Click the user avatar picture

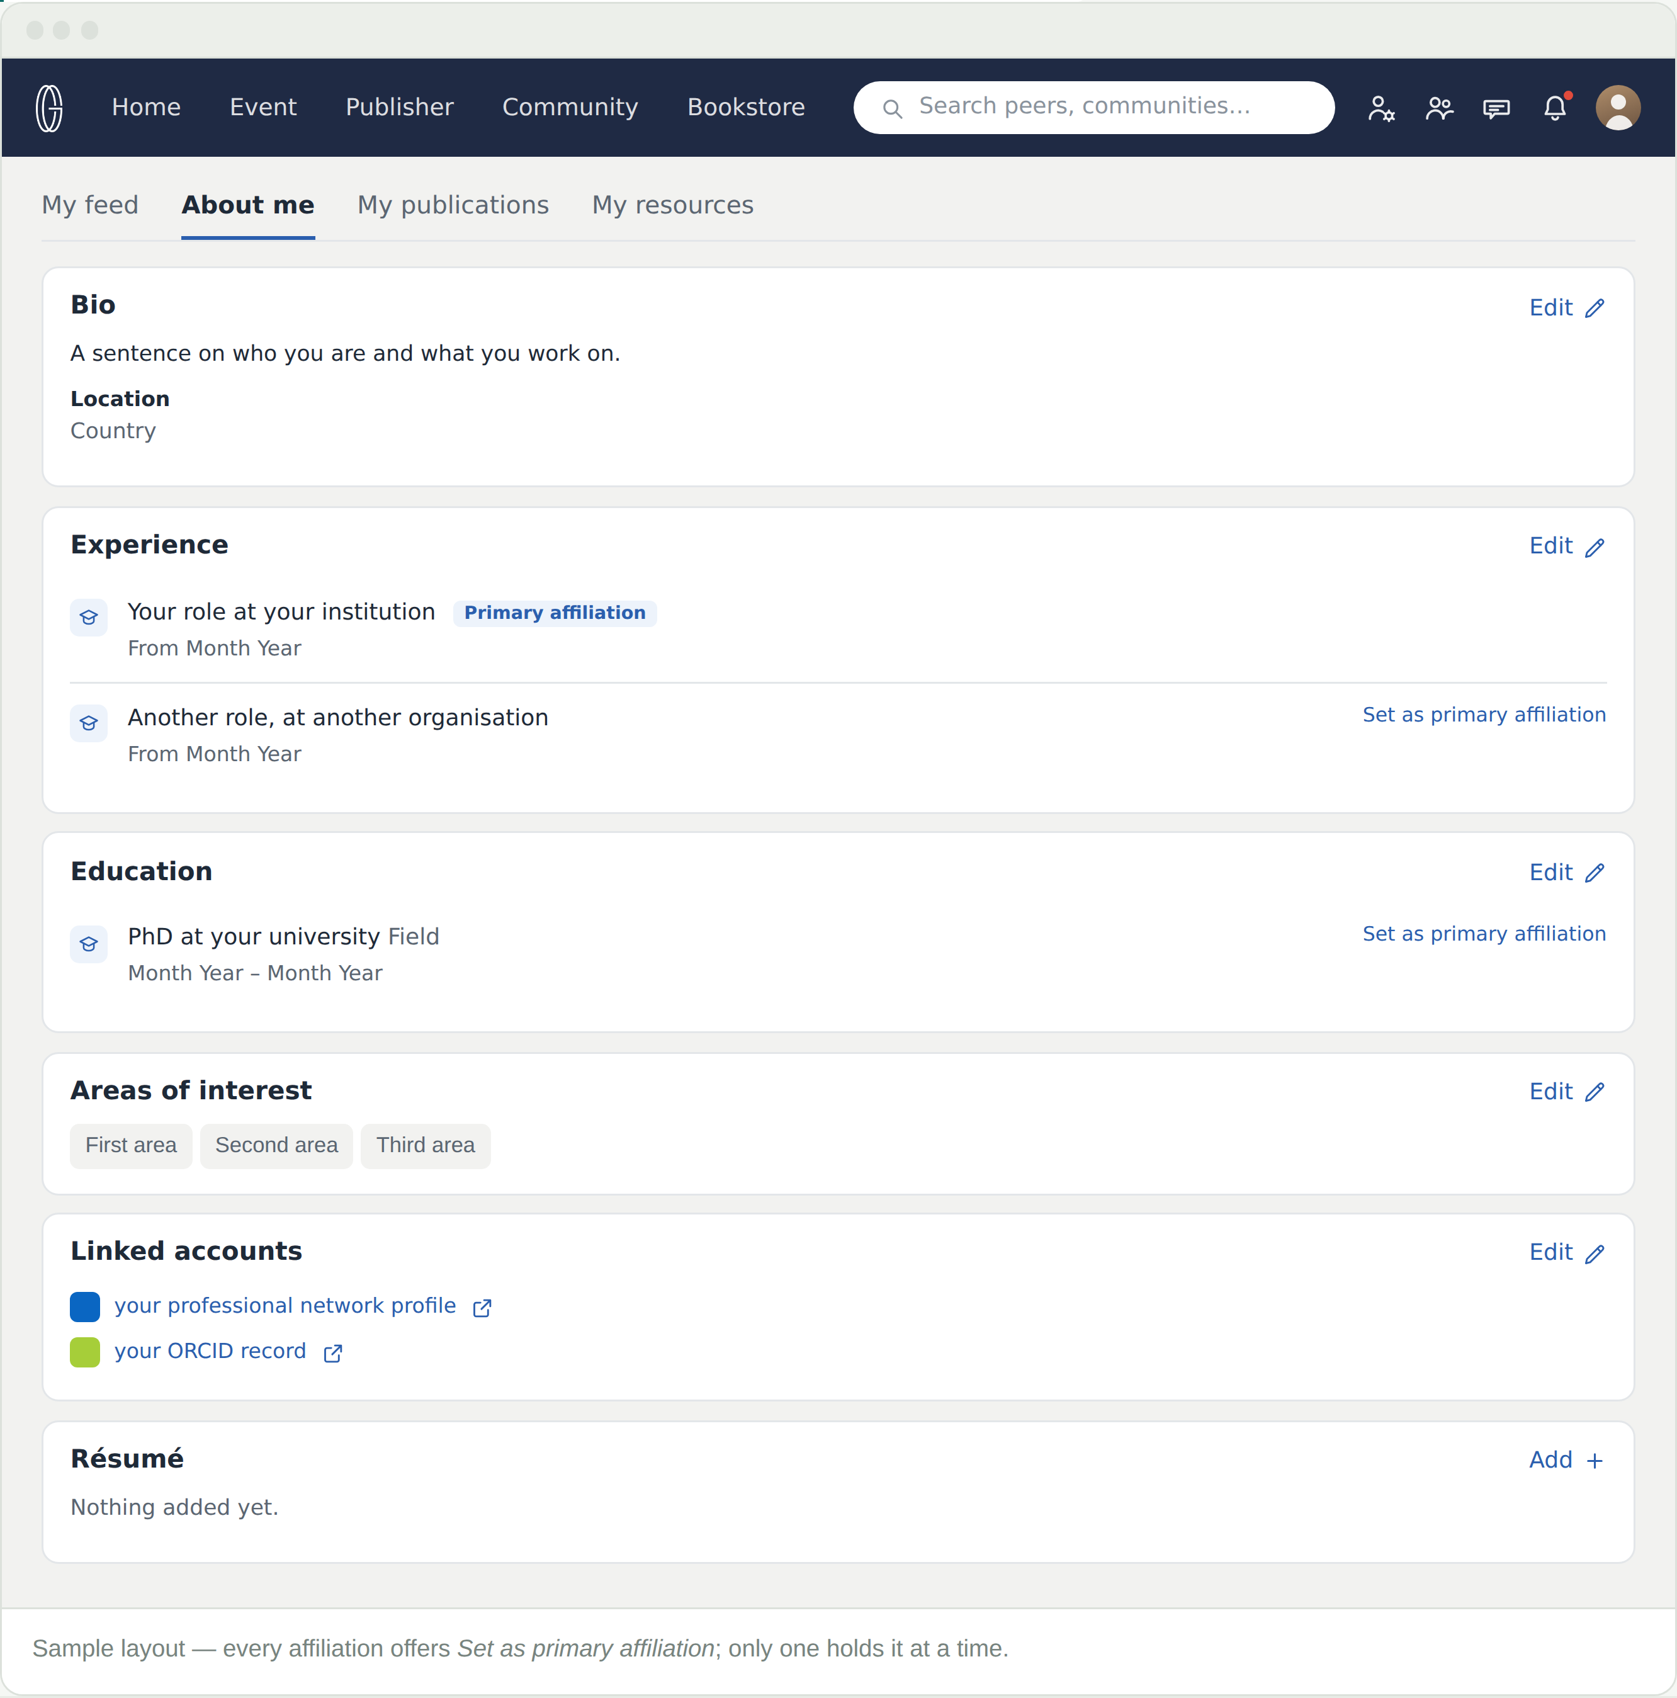(x=1617, y=107)
